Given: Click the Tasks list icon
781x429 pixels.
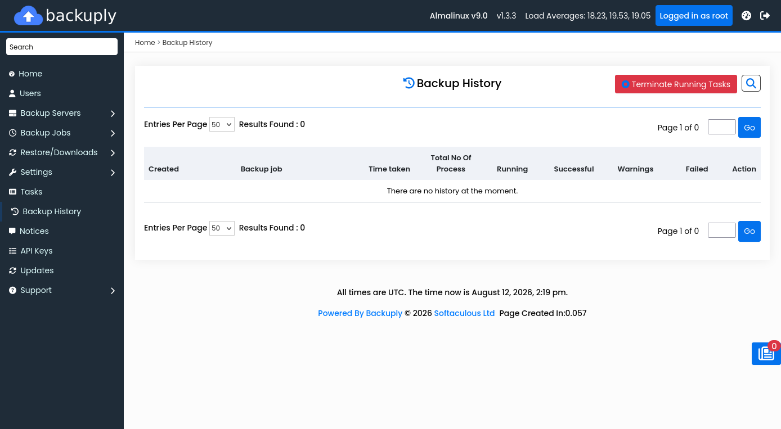Looking at the screenshot, I should tap(12, 192).
